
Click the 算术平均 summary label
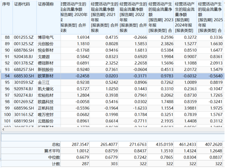[52, 151]
